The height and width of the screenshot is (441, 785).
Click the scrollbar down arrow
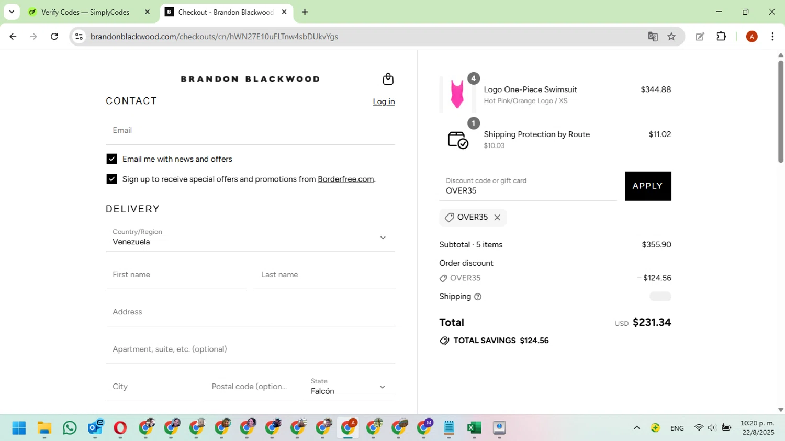tap(780, 410)
